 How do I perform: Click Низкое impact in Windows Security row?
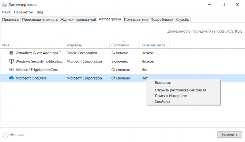tap(148, 62)
